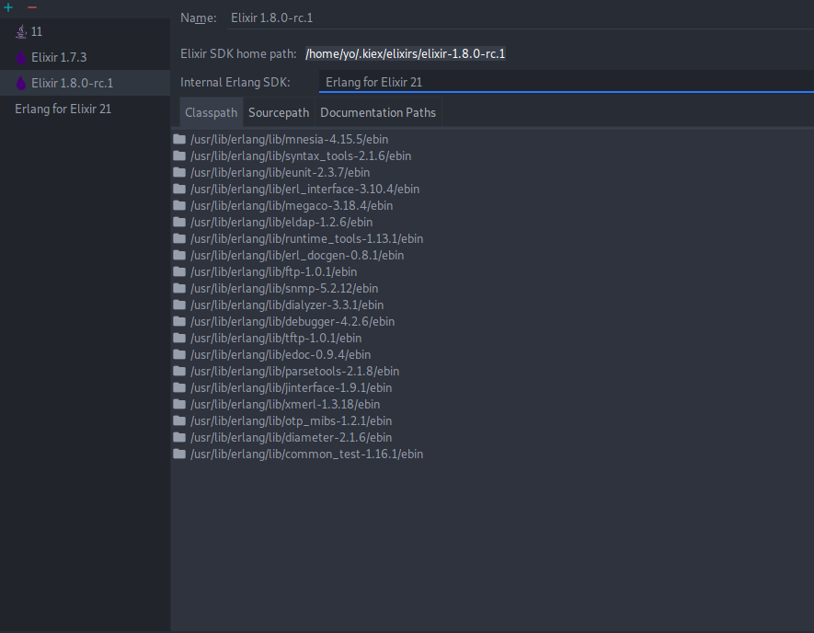Viewport: 814px width, 633px height.
Task: Click the folder icon beside common_test-1.16.1 entry
Action: click(x=179, y=454)
